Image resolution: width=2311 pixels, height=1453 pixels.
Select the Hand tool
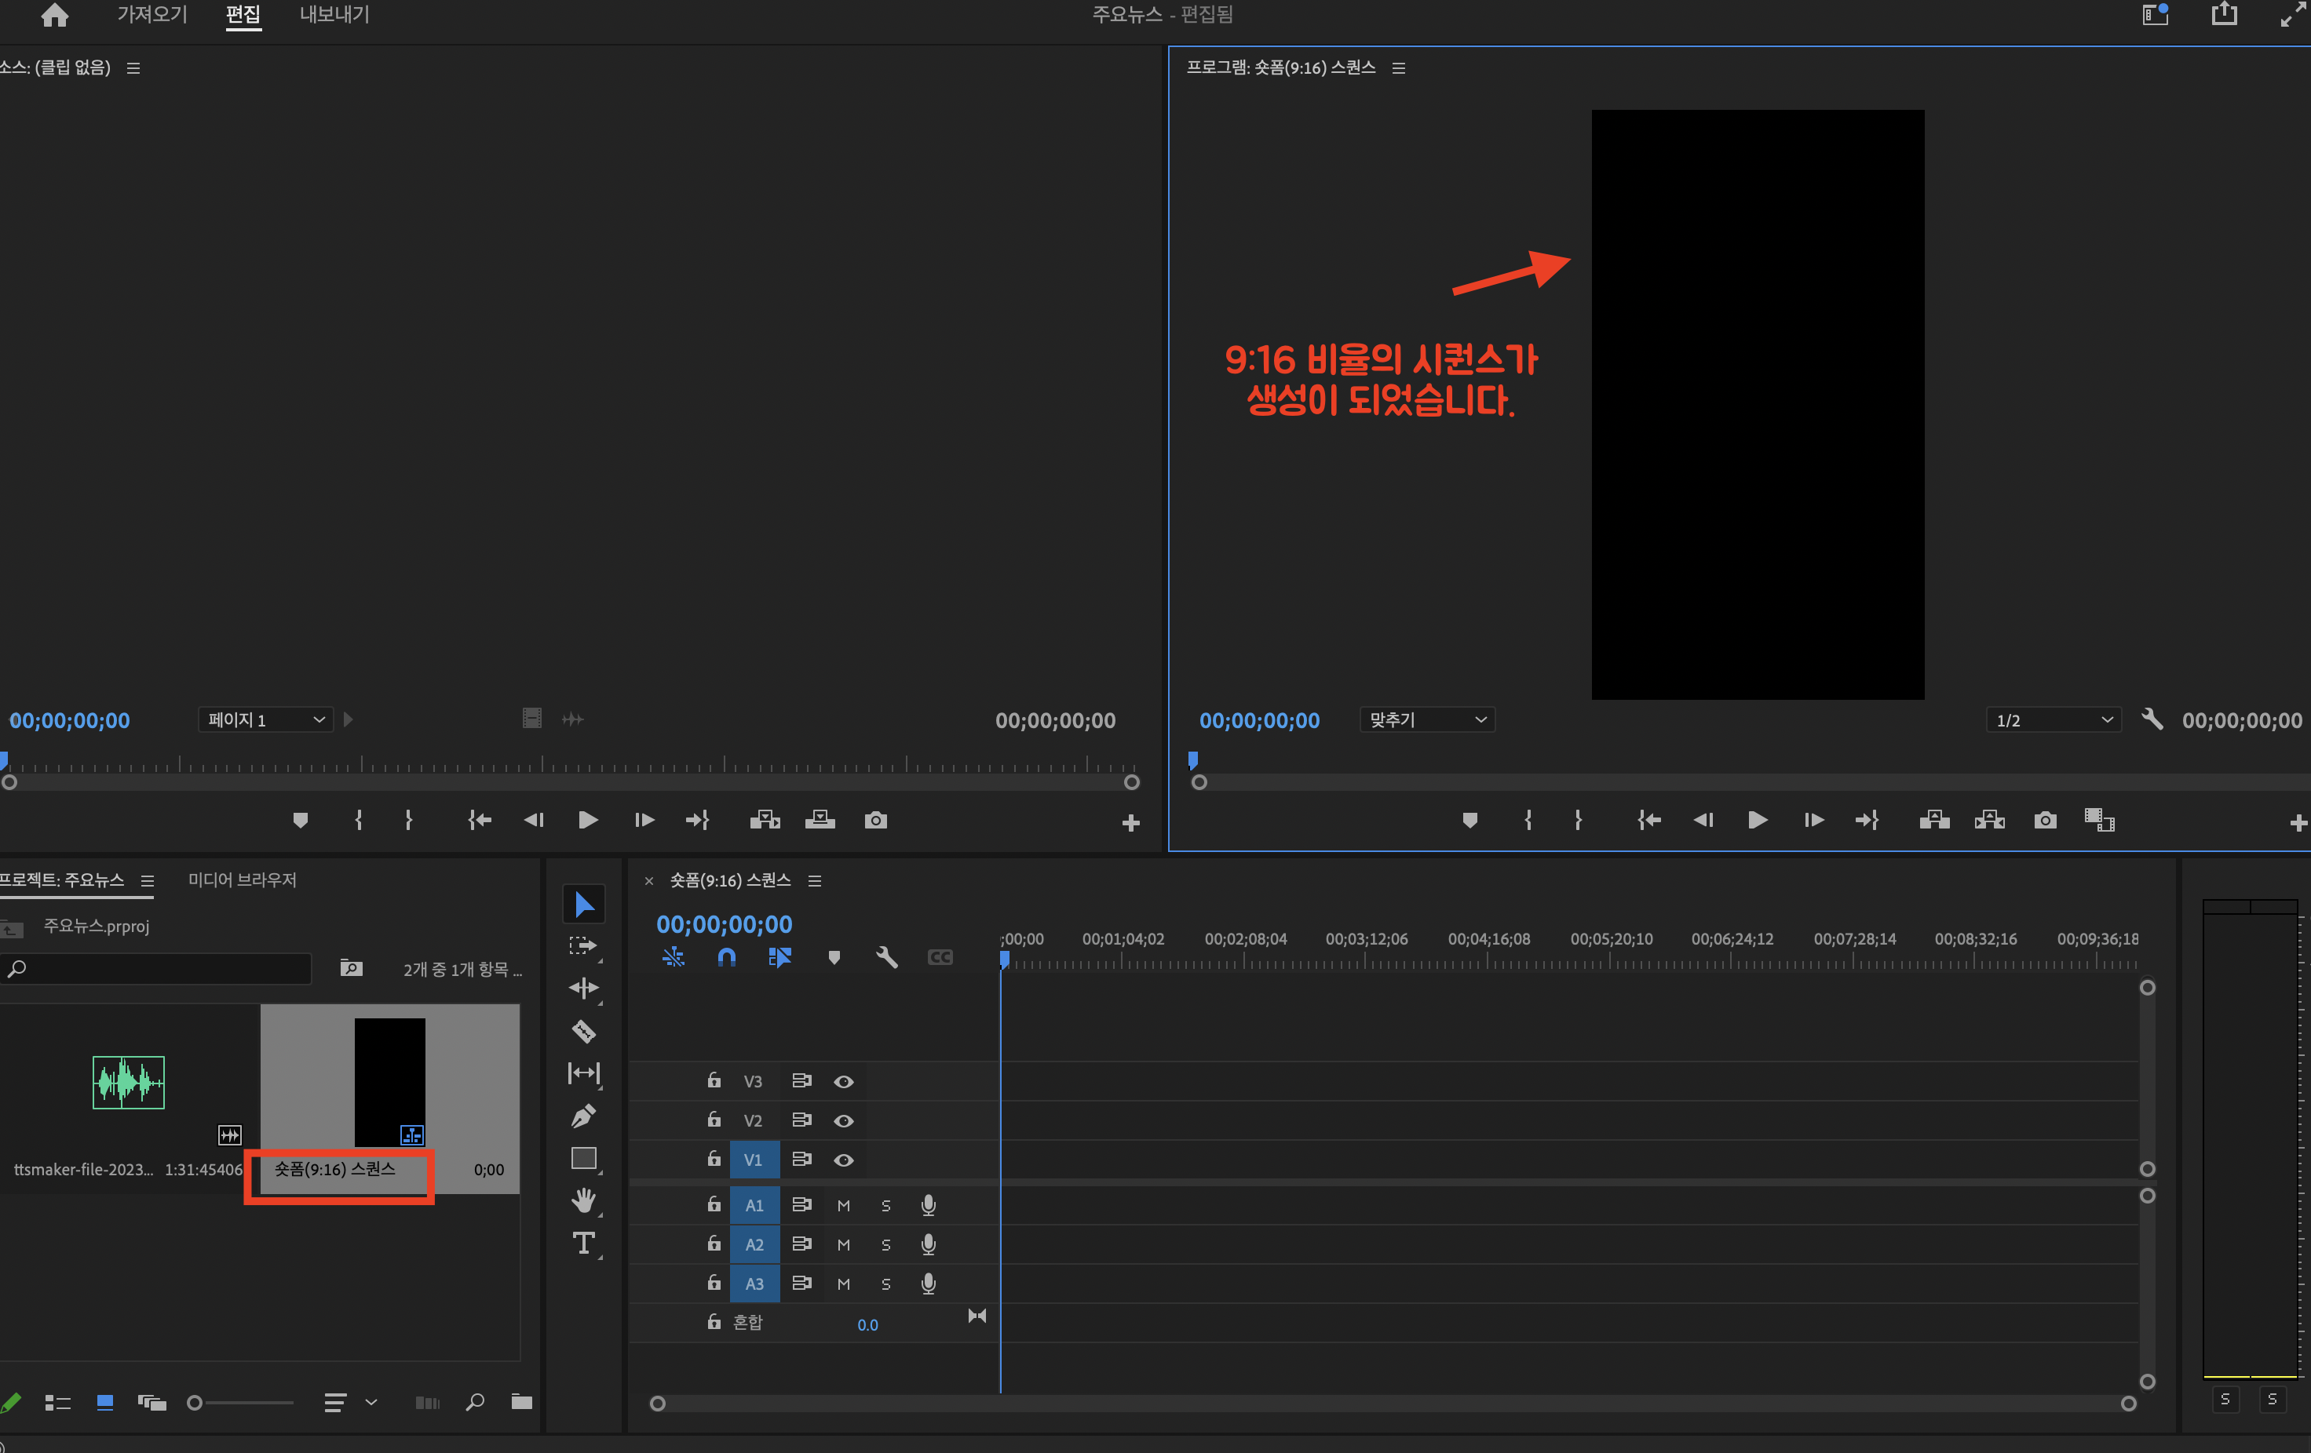(583, 1200)
